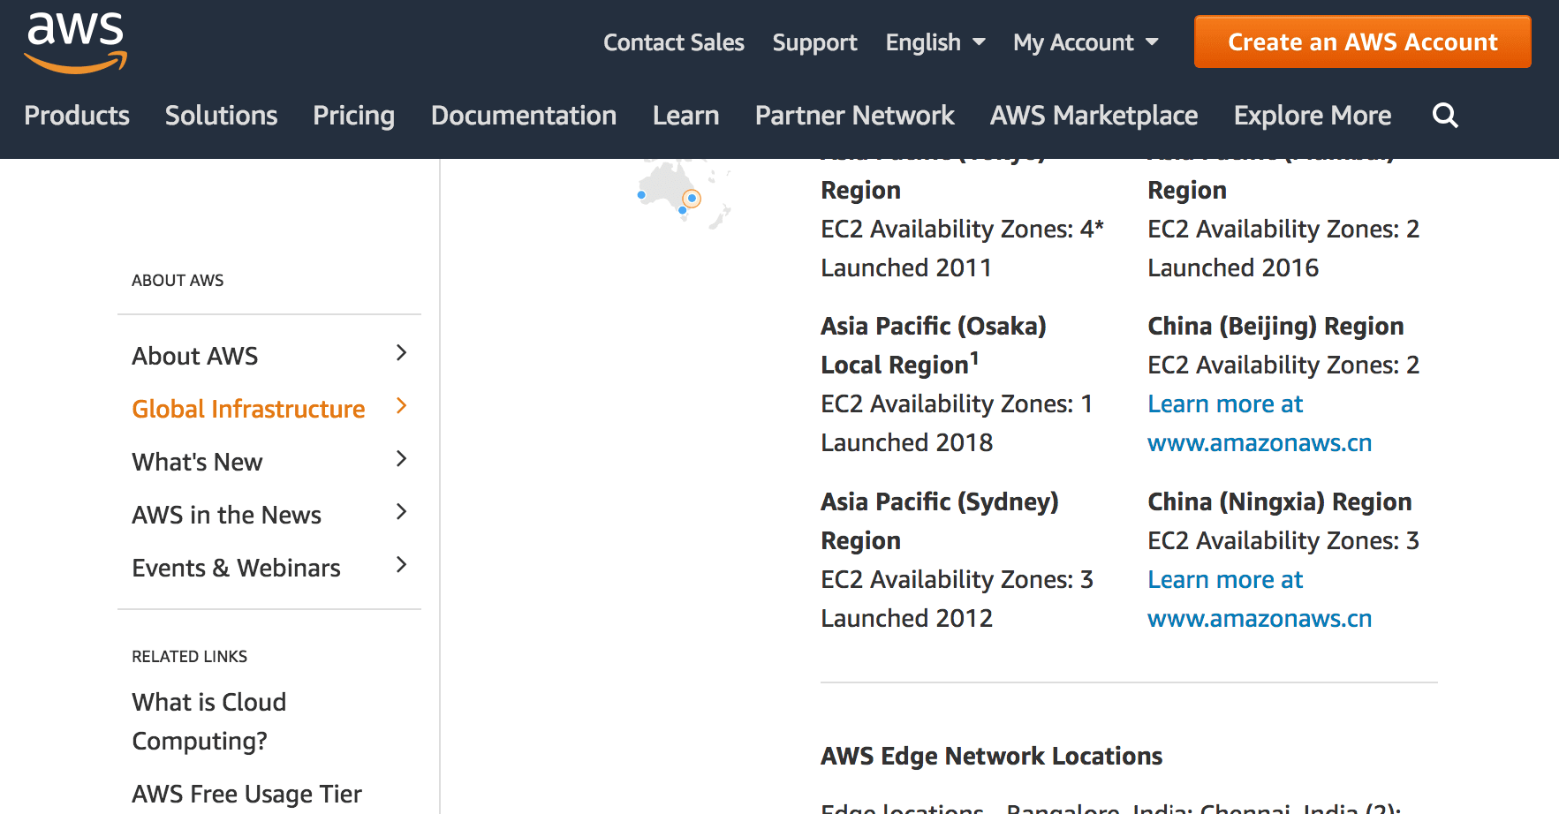Open What is Cloud Computing? link
1559x814 pixels.
[209, 721]
